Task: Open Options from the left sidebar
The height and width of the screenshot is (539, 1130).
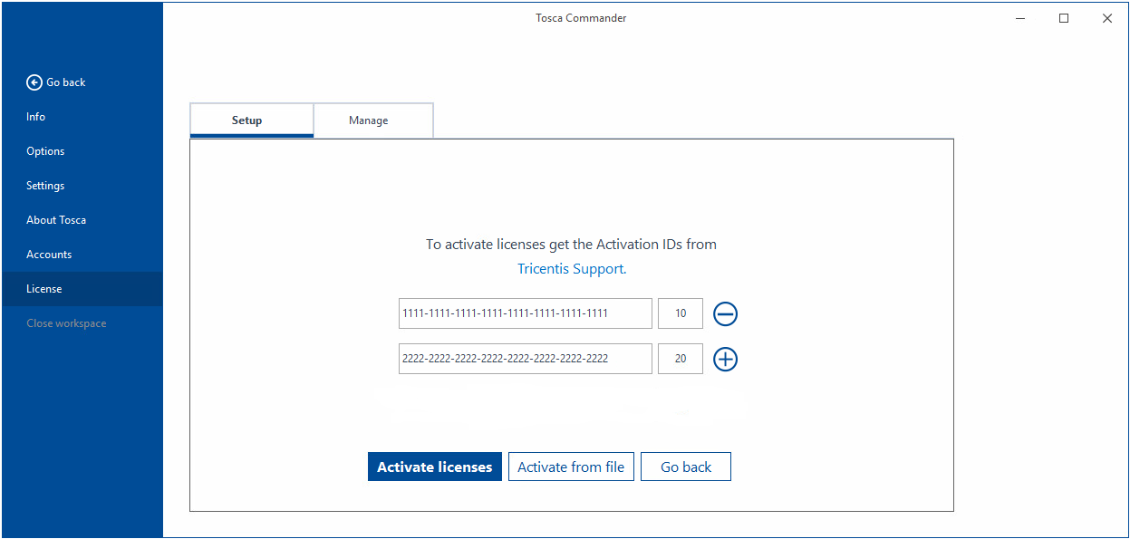Action: click(45, 151)
